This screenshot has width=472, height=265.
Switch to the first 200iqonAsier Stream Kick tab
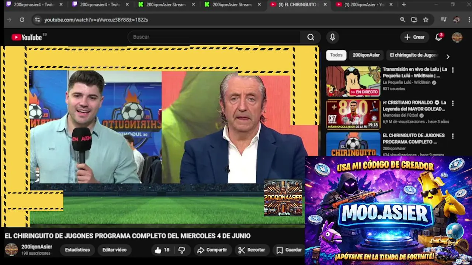pos(166,4)
